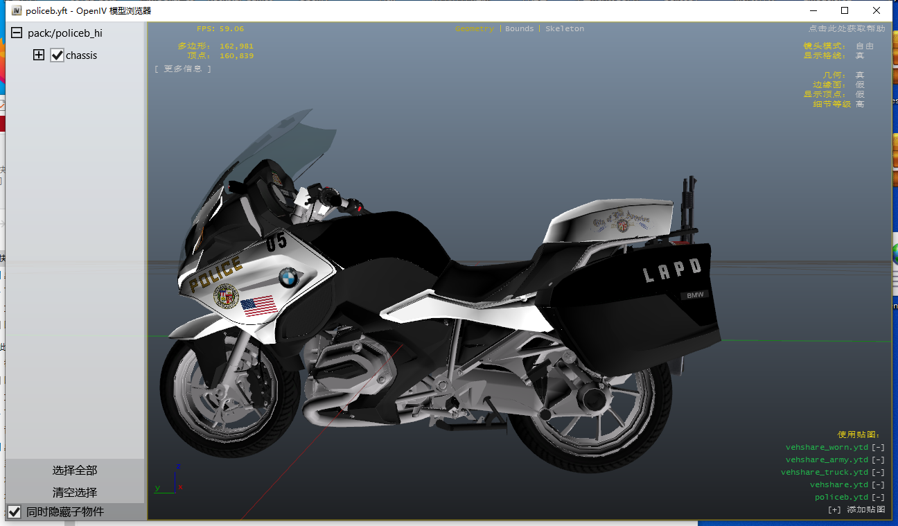Uncheck the chassis checkbox
Viewport: 898px width, 526px height.
point(58,55)
